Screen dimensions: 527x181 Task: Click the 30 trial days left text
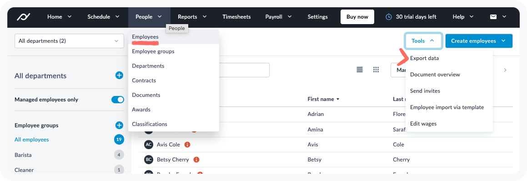tap(416, 17)
